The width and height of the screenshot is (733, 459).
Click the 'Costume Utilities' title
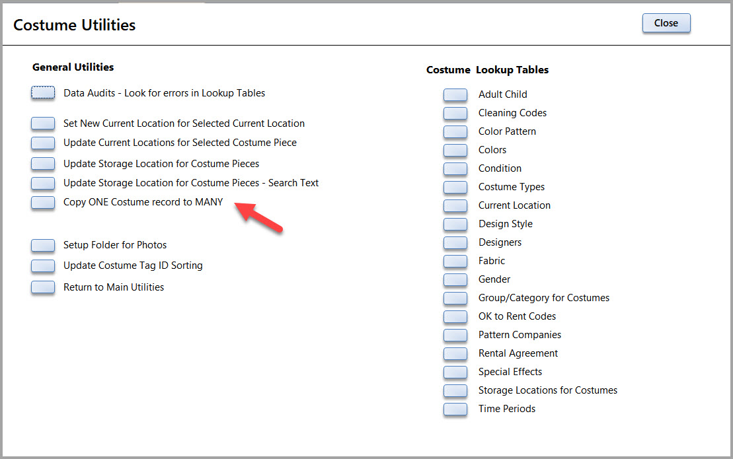click(74, 24)
